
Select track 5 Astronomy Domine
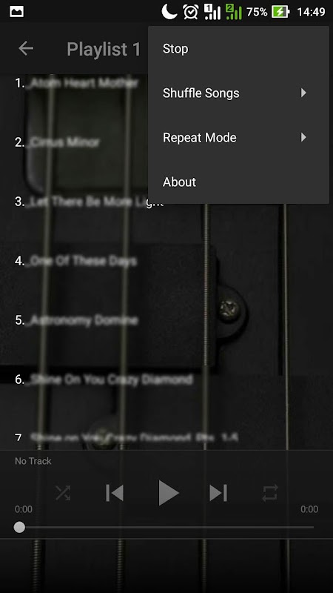[76, 320]
